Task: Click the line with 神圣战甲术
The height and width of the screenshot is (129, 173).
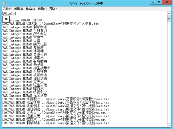Action: click(x=27, y=68)
